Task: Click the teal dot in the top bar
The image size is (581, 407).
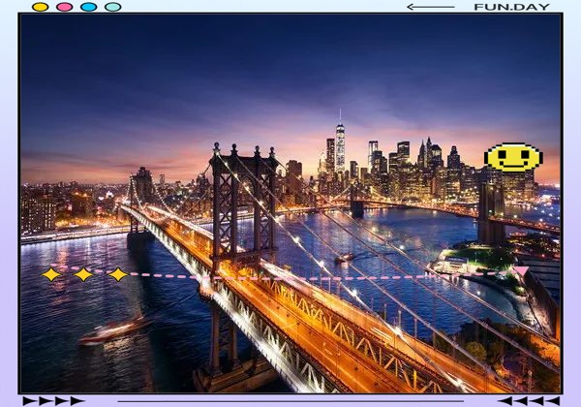Action: click(x=113, y=7)
